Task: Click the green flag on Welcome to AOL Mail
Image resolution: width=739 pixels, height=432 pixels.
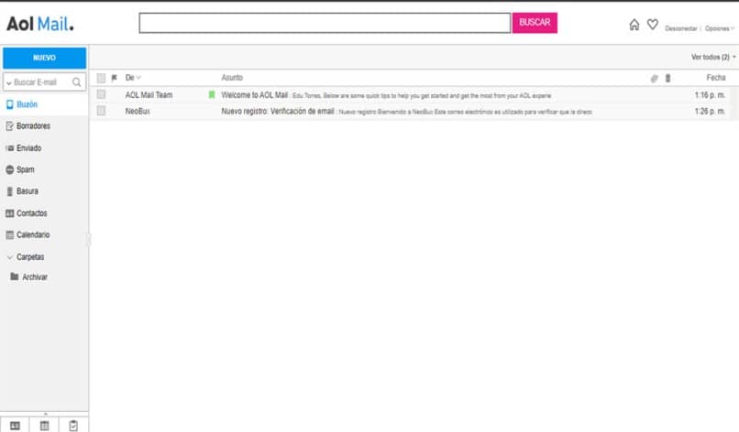Action: pos(212,95)
